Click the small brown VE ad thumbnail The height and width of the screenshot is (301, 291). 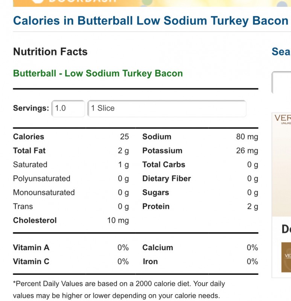(x=286, y=257)
